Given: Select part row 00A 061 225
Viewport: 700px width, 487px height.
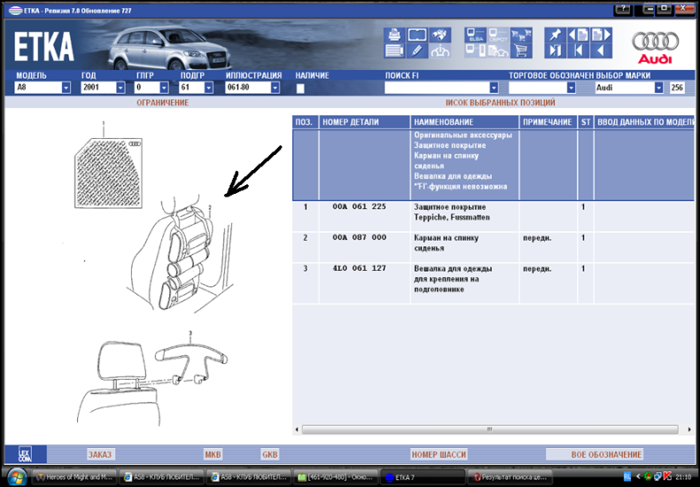Looking at the screenshot, I should (359, 207).
